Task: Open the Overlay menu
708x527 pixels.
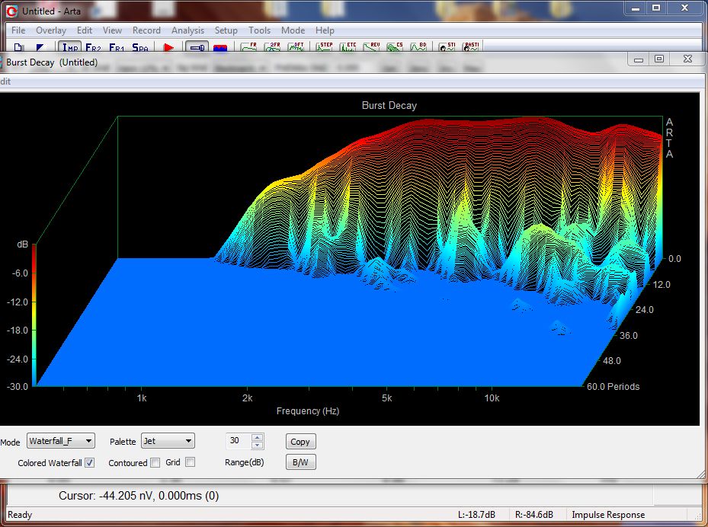Action: [51, 30]
